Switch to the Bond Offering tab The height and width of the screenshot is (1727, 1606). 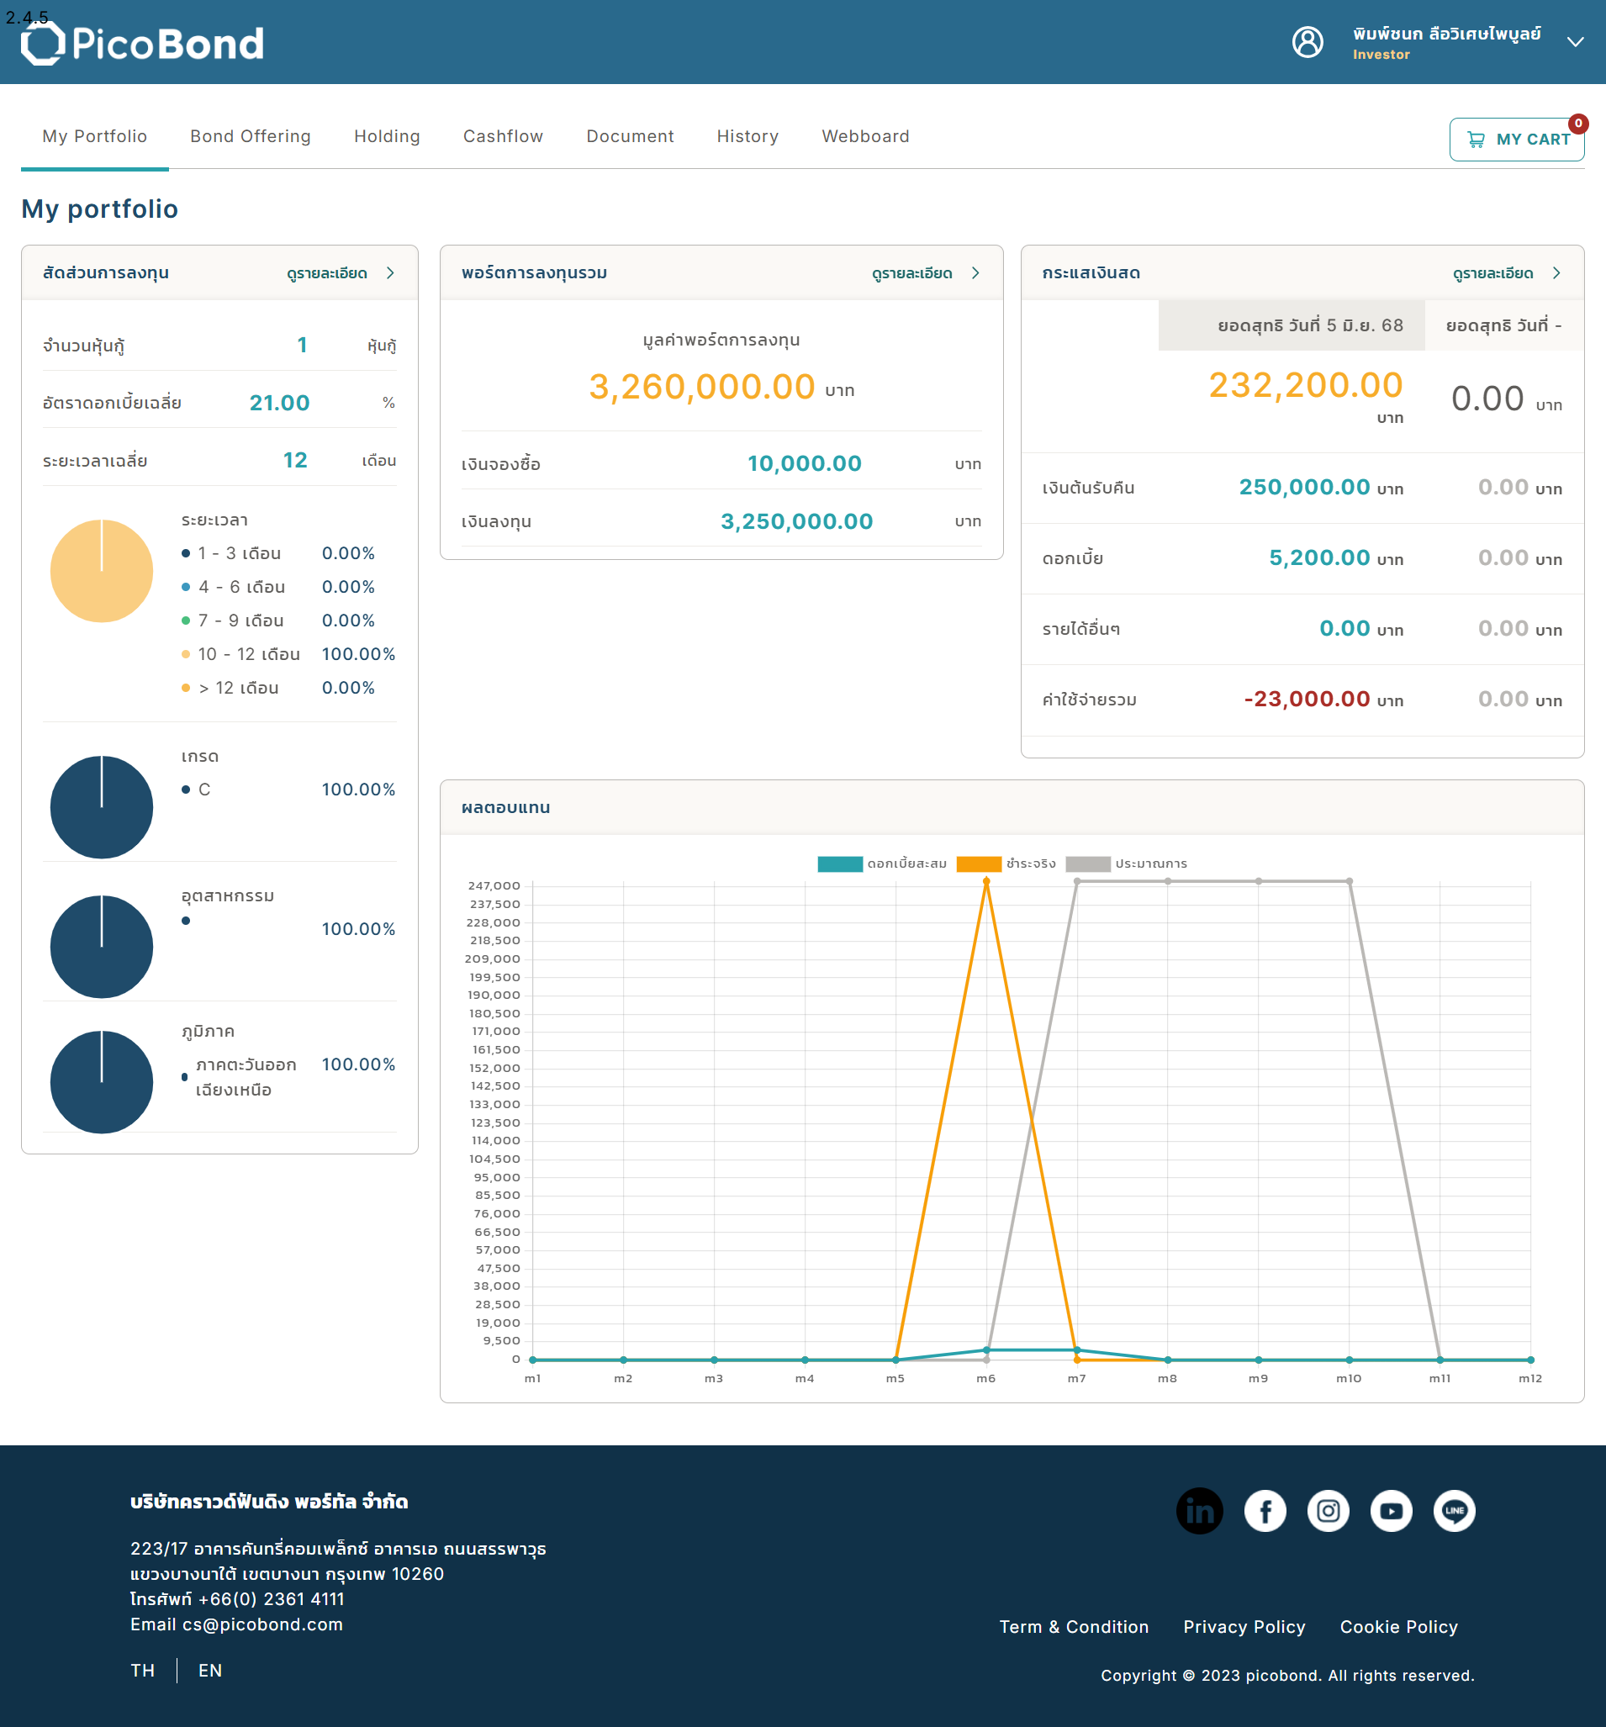click(251, 136)
